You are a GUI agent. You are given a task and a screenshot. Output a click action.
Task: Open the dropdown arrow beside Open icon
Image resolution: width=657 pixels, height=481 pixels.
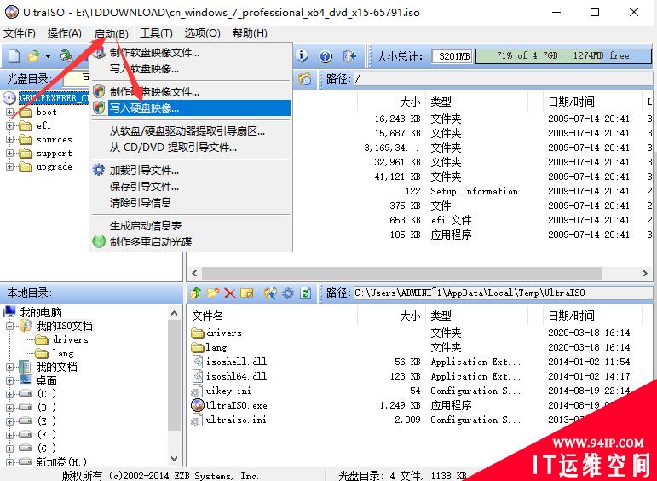pyautogui.click(x=48, y=56)
